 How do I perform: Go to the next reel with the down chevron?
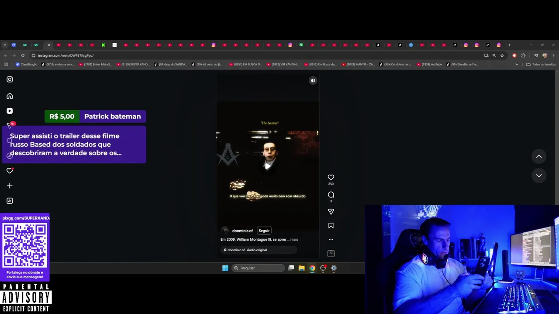coord(539,175)
